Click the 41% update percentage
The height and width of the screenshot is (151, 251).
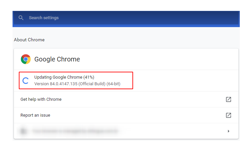[x=89, y=77]
